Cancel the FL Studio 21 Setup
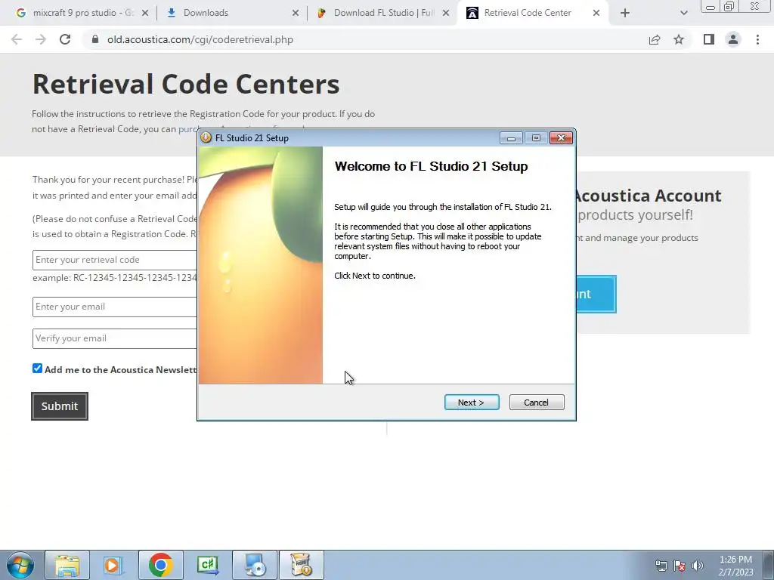Image resolution: width=774 pixels, height=580 pixels. coord(536,403)
